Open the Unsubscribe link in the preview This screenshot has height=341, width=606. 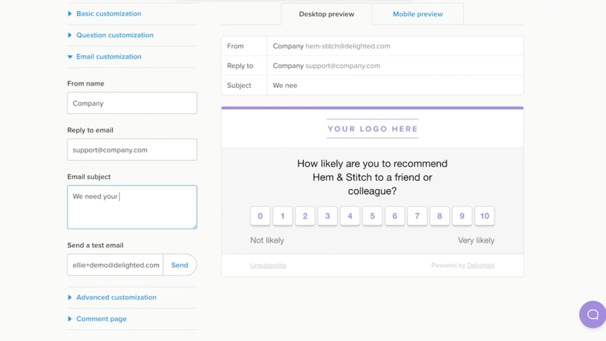(x=268, y=265)
